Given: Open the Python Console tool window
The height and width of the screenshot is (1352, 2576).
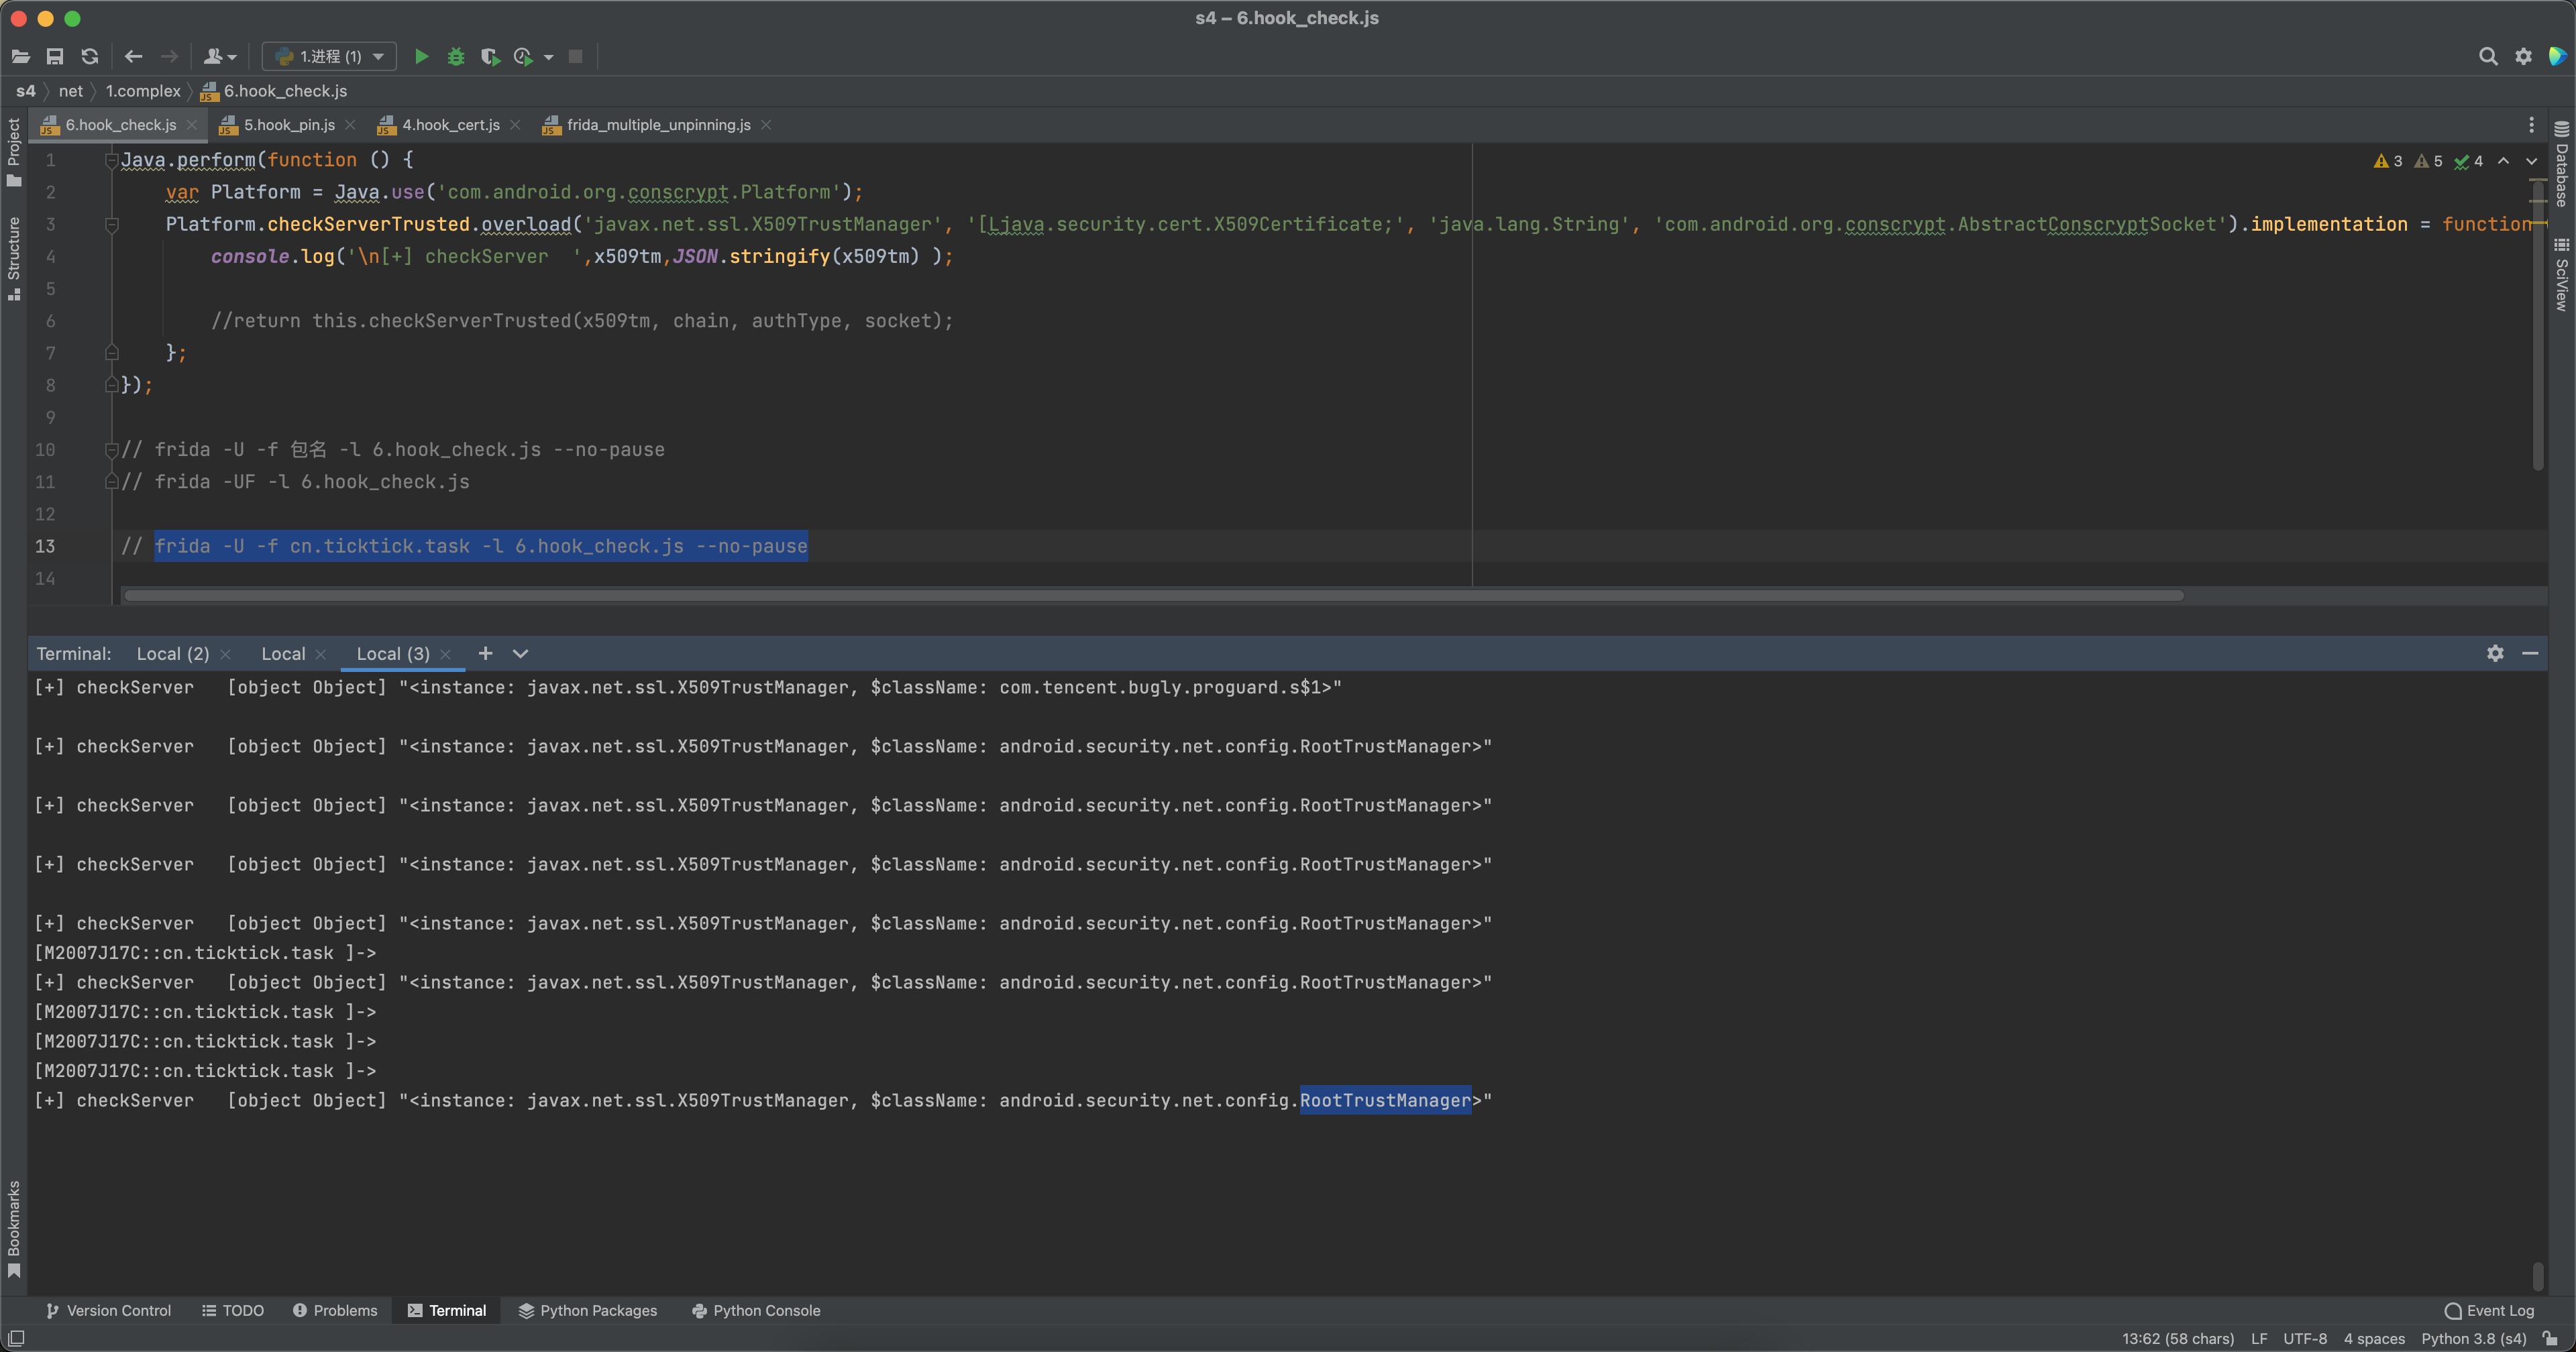Looking at the screenshot, I should 756,1311.
